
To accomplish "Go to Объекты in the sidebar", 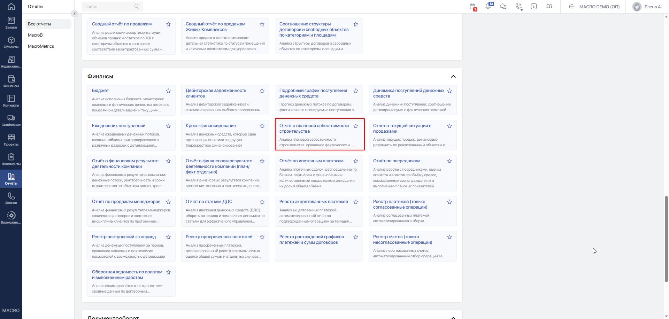I will 11,42.
